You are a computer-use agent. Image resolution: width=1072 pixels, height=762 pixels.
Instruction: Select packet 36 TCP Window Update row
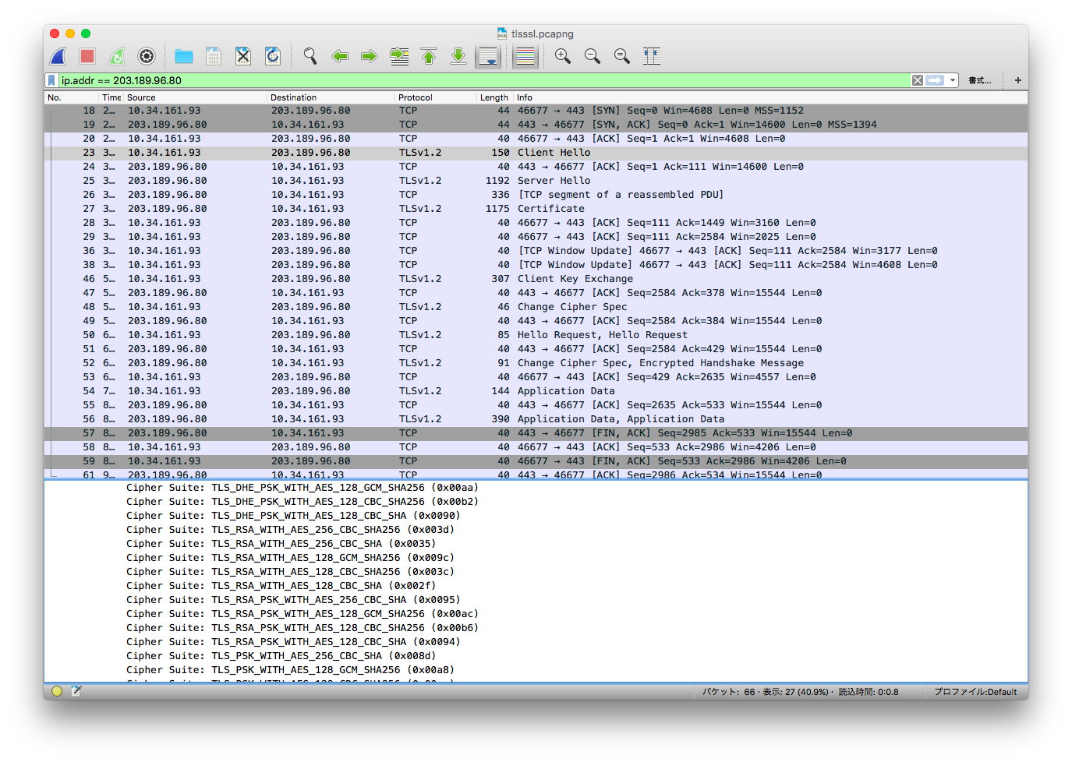536,251
